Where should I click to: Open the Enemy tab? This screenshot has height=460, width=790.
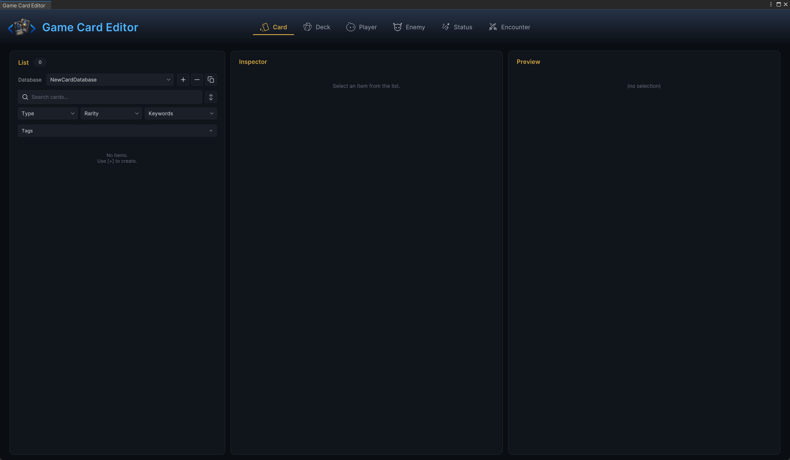coord(409,27)
